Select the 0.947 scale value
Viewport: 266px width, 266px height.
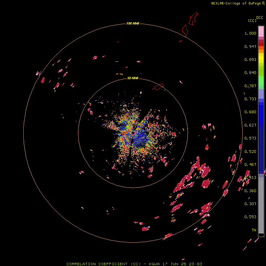point(250,46)
